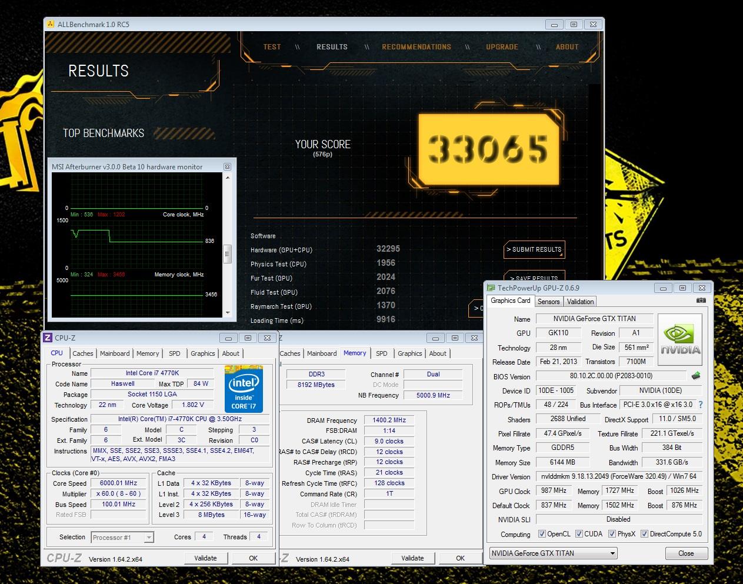The height and width of the screenshot is (584, 743).
Task: Open the NVIDIA GeForce GTX TITAN dropdown
Action: pyautogui.click(x=553, y=553)
